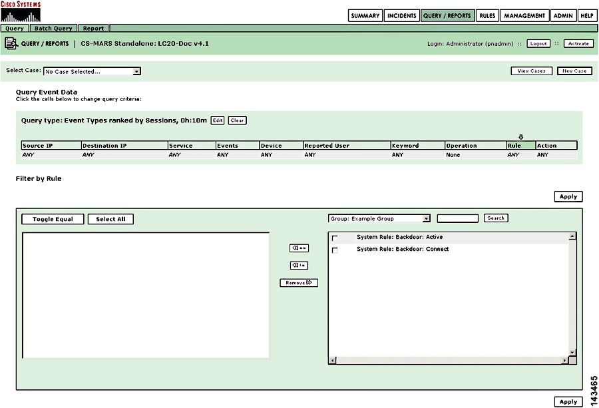
Task: Click the Select All button
Action: (x=110, y=219)
